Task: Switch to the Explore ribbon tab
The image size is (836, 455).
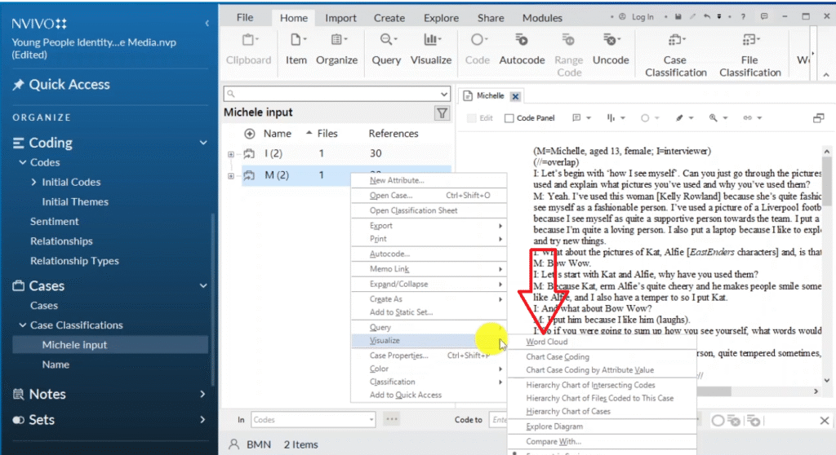Action: tap(441, 18)
